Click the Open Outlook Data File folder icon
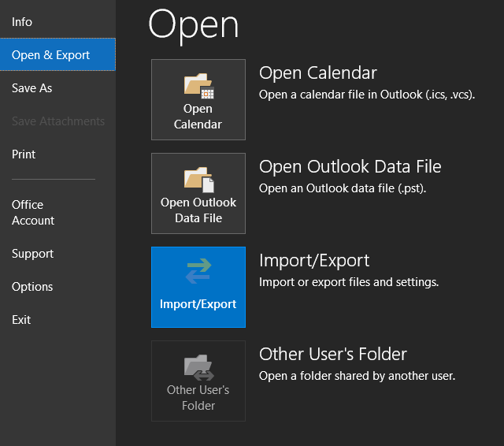The width and height of the screenshot is (504, 446). [x=198, y=180]
